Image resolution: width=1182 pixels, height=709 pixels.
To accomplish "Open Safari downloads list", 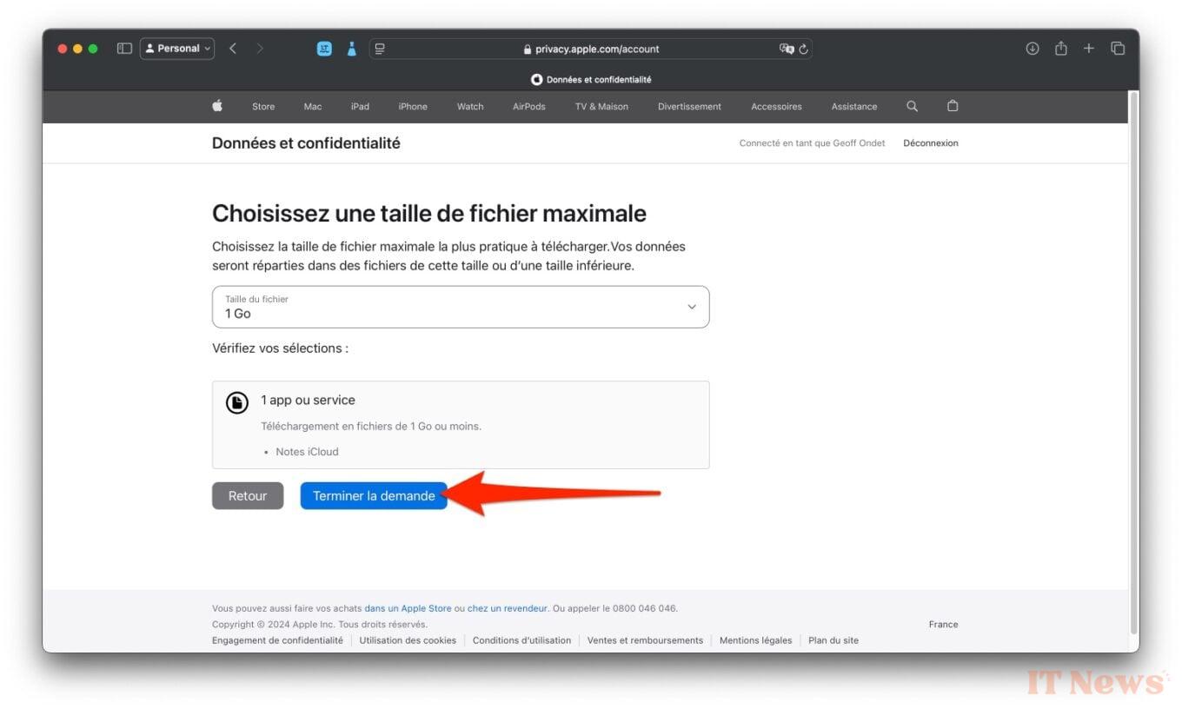I will (1033, 49).
